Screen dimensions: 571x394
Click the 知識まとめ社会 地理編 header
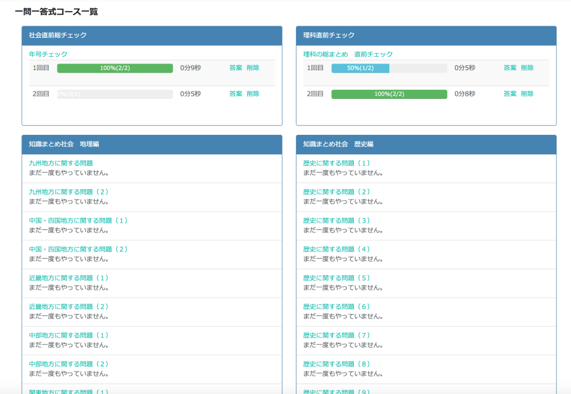pos(152,144)
